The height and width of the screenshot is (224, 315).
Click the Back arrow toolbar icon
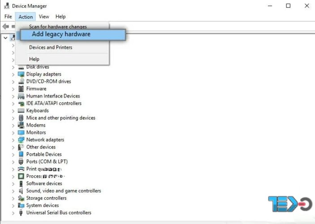[x=6, y=26]
